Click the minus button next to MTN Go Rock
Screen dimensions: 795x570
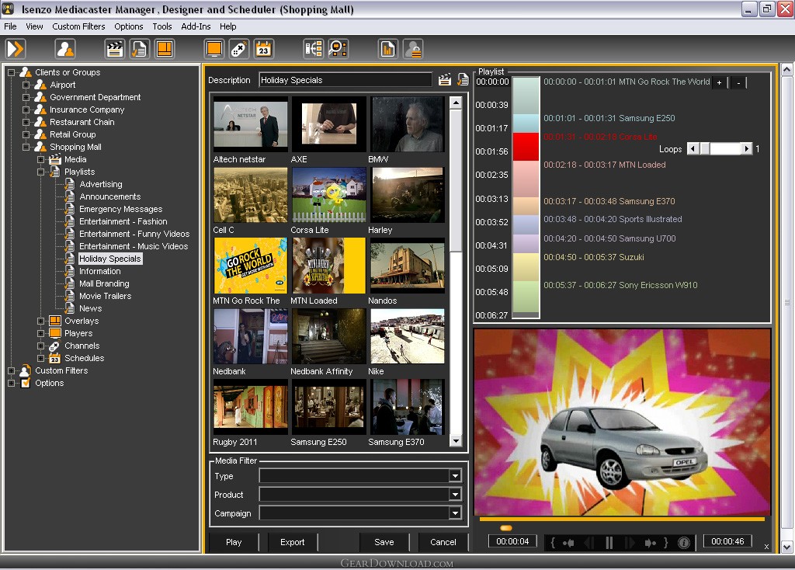(739, 82)
